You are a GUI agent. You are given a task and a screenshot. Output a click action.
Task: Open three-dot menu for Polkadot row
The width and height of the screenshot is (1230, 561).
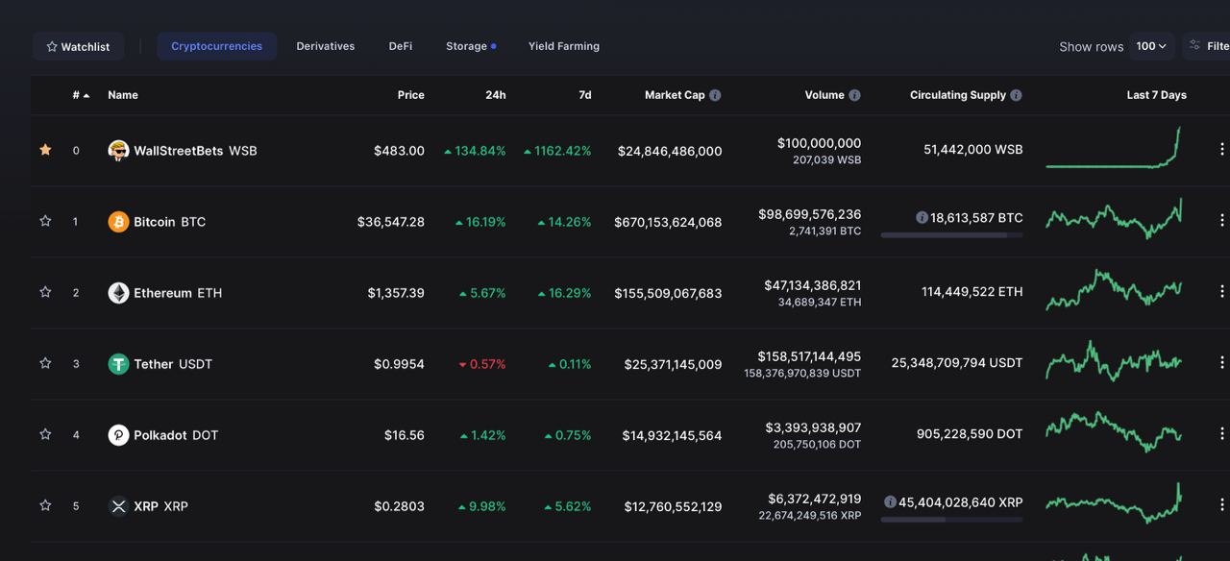(x=1221, y=433)
